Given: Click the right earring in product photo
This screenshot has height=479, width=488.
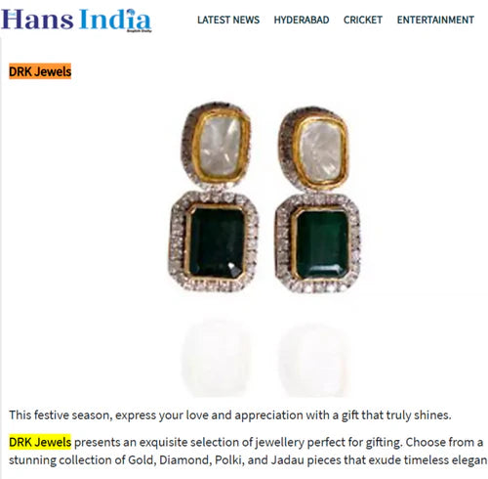Looking at the screenshot, I should (x=318, y=199).
